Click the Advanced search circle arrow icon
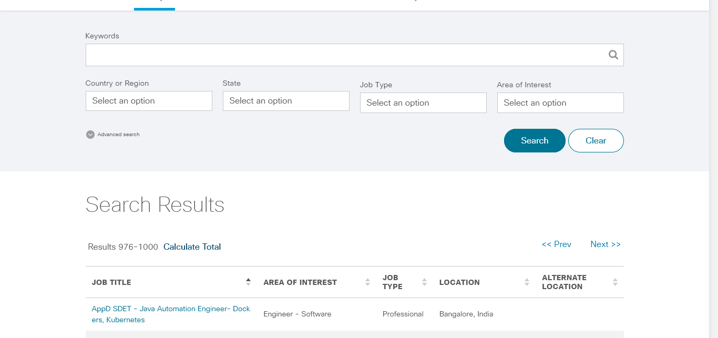This screenshot has width=718, height=338. pyautogui.click(x=90, y=135)
